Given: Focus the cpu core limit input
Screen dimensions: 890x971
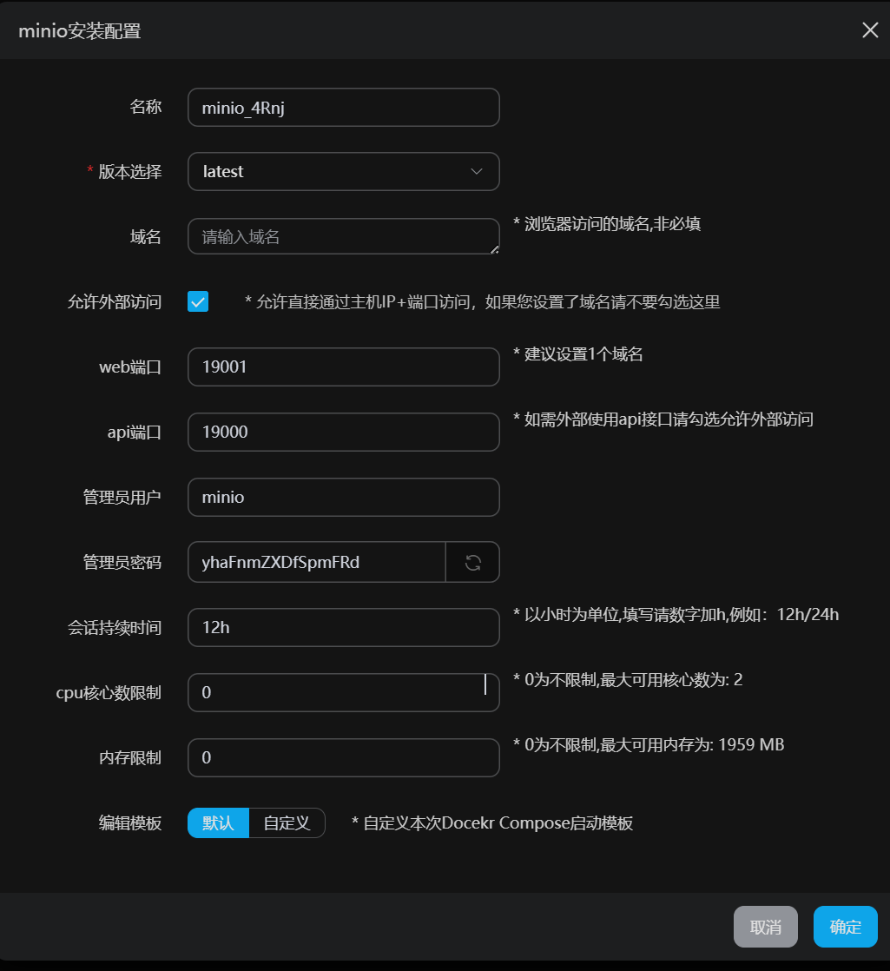Looking at the screenshot, I should pos(343,692).
